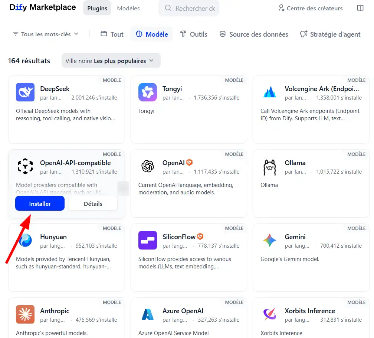Click the filter lines icon for keywords
The image size is (374, 338).
coord(16,34)
